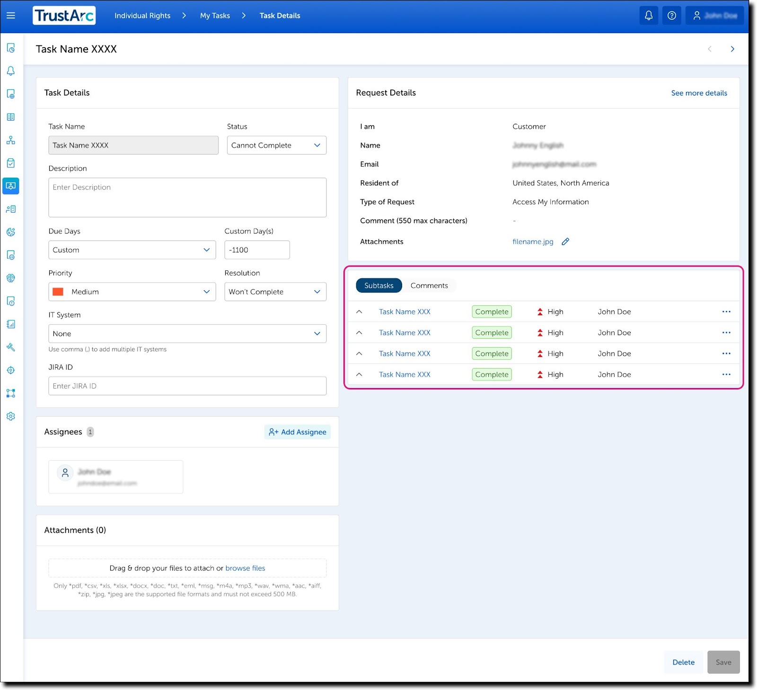Switch to the Comments tab

pyautogui.click(x=429, y=285)
